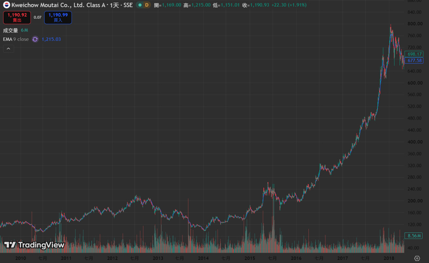
Task: Click the Kweichow Moutai symbol logo icon
Action: tap(6, 5)
